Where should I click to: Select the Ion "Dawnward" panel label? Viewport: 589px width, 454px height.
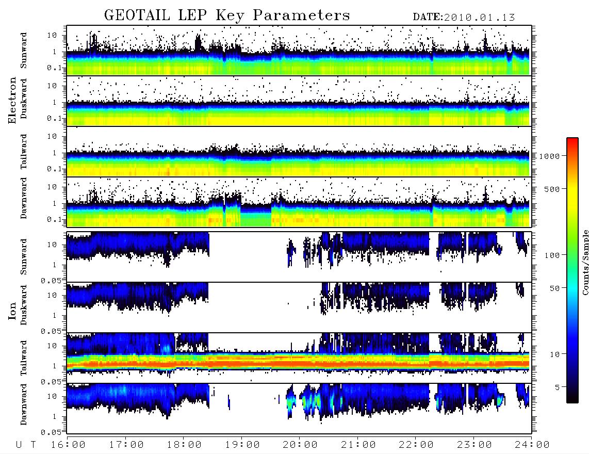(24, 404)
